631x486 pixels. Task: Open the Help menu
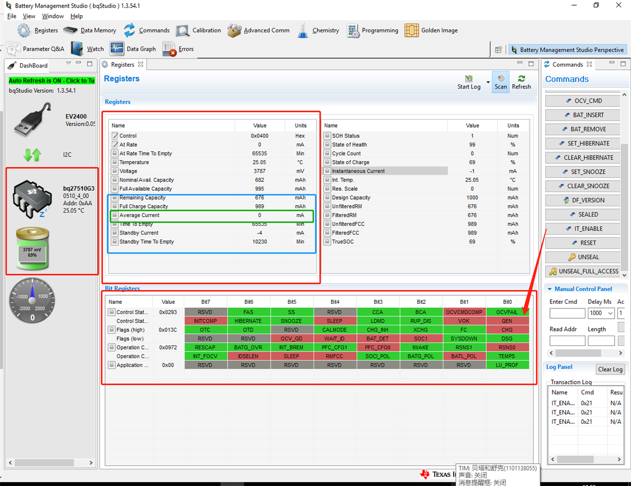click(76, 16)
